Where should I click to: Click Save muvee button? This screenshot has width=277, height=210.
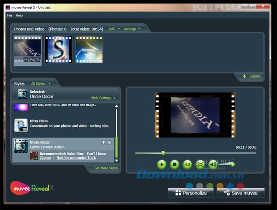click(x=240, y=193)
